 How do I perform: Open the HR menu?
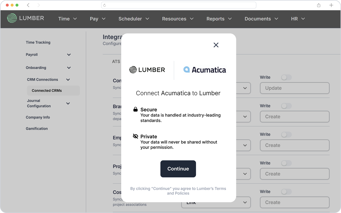[x=298, y=19]
